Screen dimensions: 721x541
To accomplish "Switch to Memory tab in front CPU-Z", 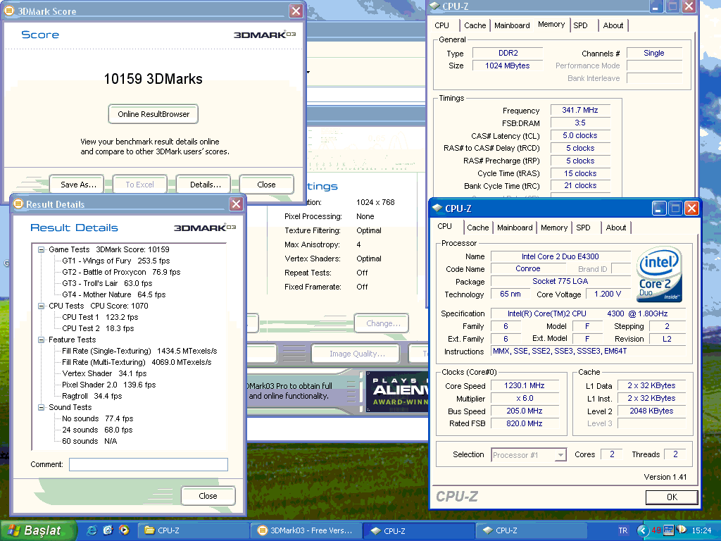I will click(554, 228).
